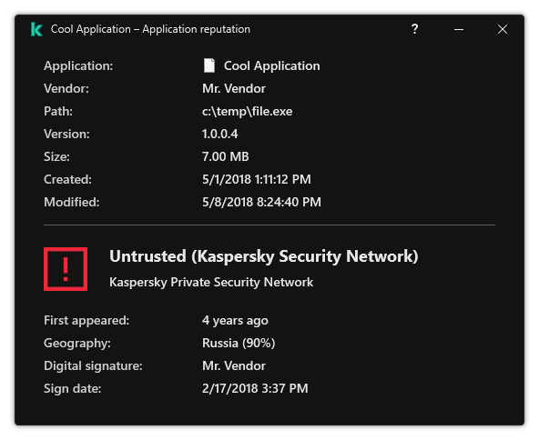Click the geography value 'Russia (90%)'
This screenshot has height=440, width=539.
[239, 344]
